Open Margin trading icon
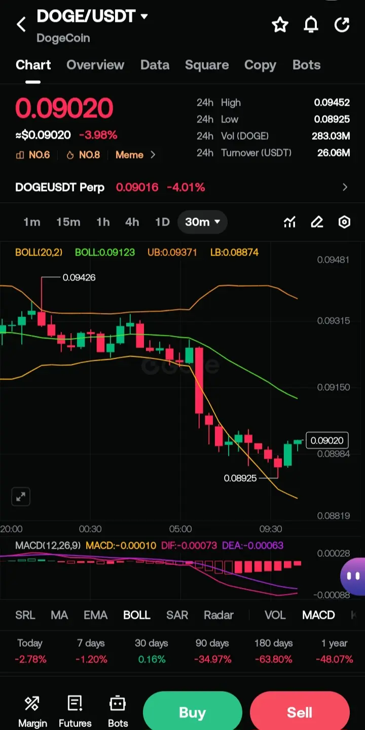Image resolution: width=365 pixels, height=730 pixels. (32, 711)
